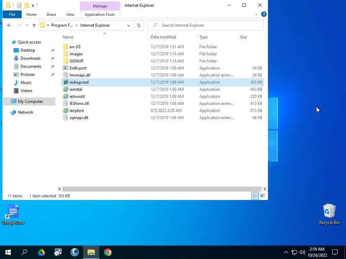This screenshot has width=346, height=259.
Task: Select the iexplore application icon
Action: pyautogui.click(x=66, y=110)
